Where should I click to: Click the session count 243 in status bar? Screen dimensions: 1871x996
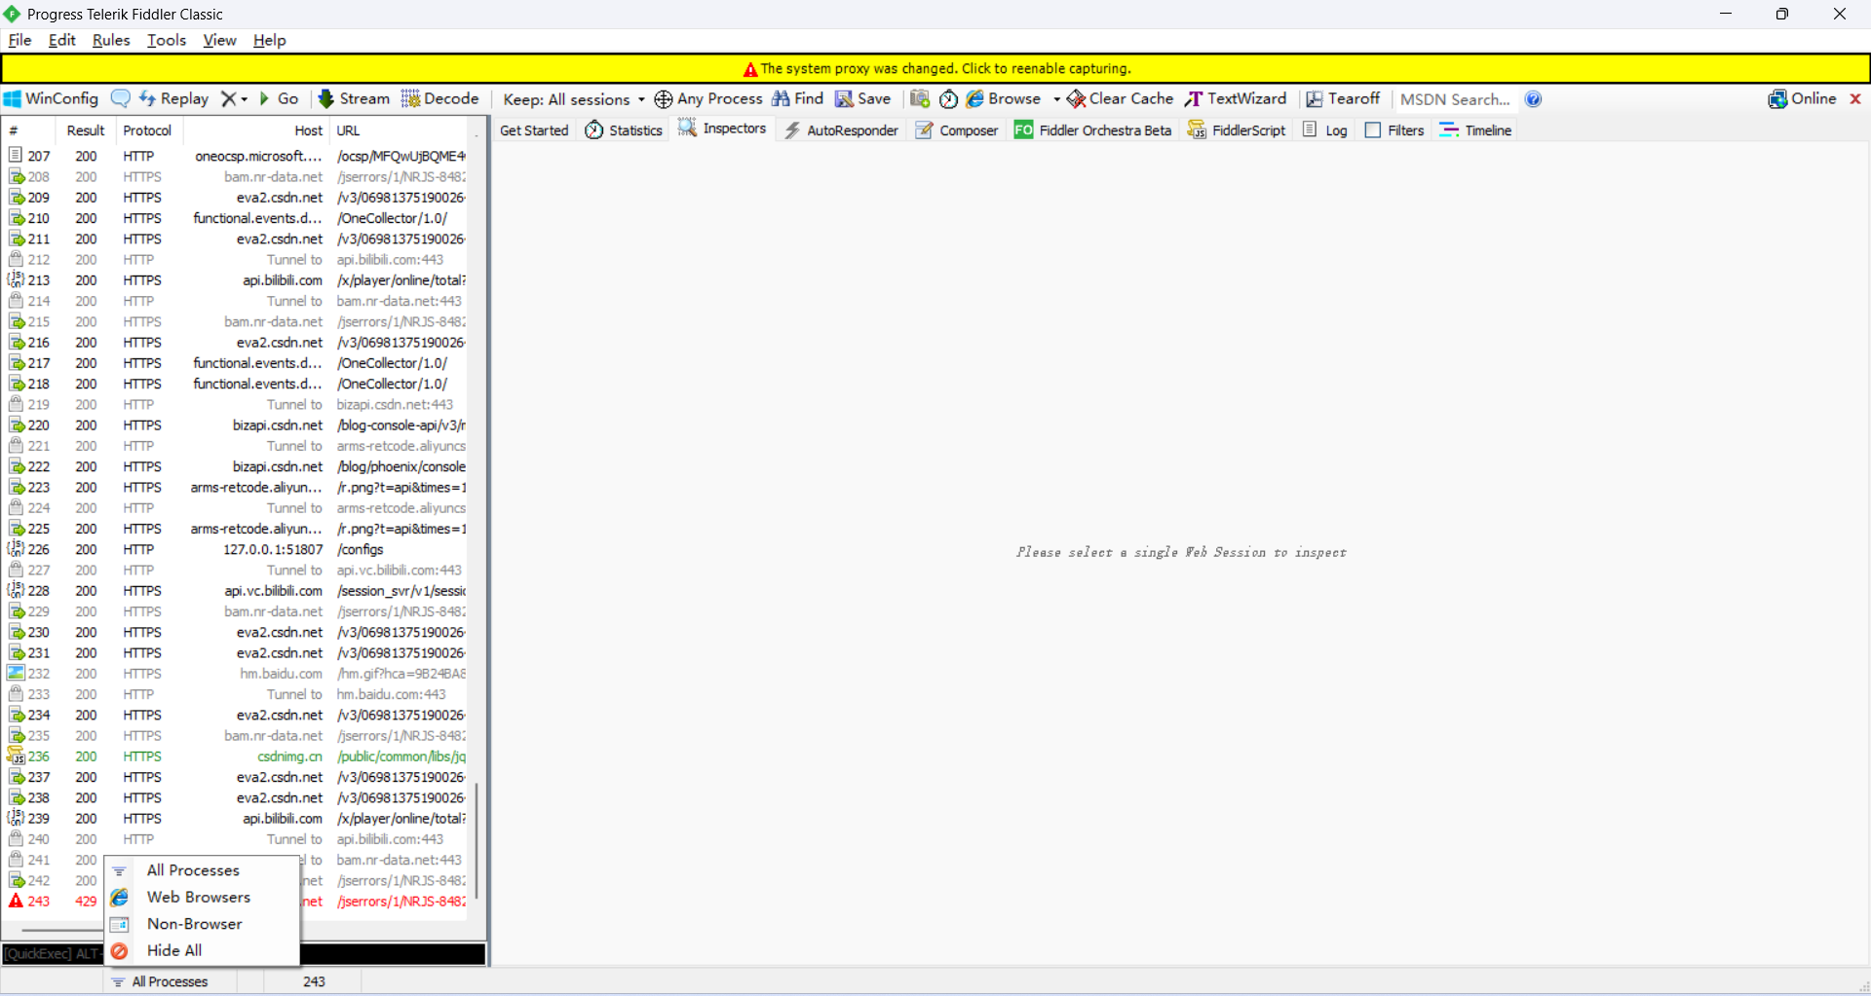click(x=314, y=981)
